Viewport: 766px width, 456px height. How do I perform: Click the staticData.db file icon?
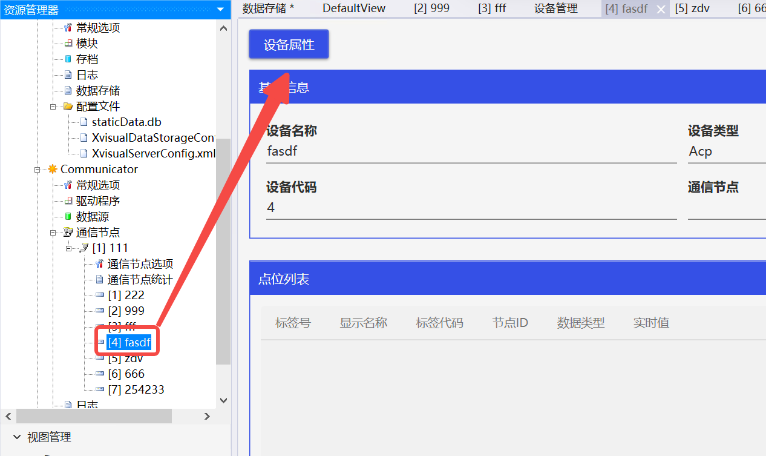point(83,122)
